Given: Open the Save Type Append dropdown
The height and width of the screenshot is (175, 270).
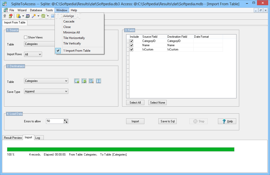Looking at the screenshot, I should click(46, 91).
